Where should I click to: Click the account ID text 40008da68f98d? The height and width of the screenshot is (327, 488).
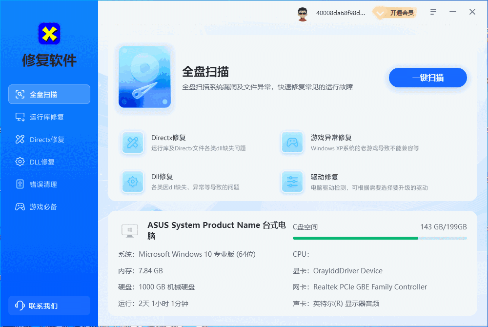(x=340, y=13)
